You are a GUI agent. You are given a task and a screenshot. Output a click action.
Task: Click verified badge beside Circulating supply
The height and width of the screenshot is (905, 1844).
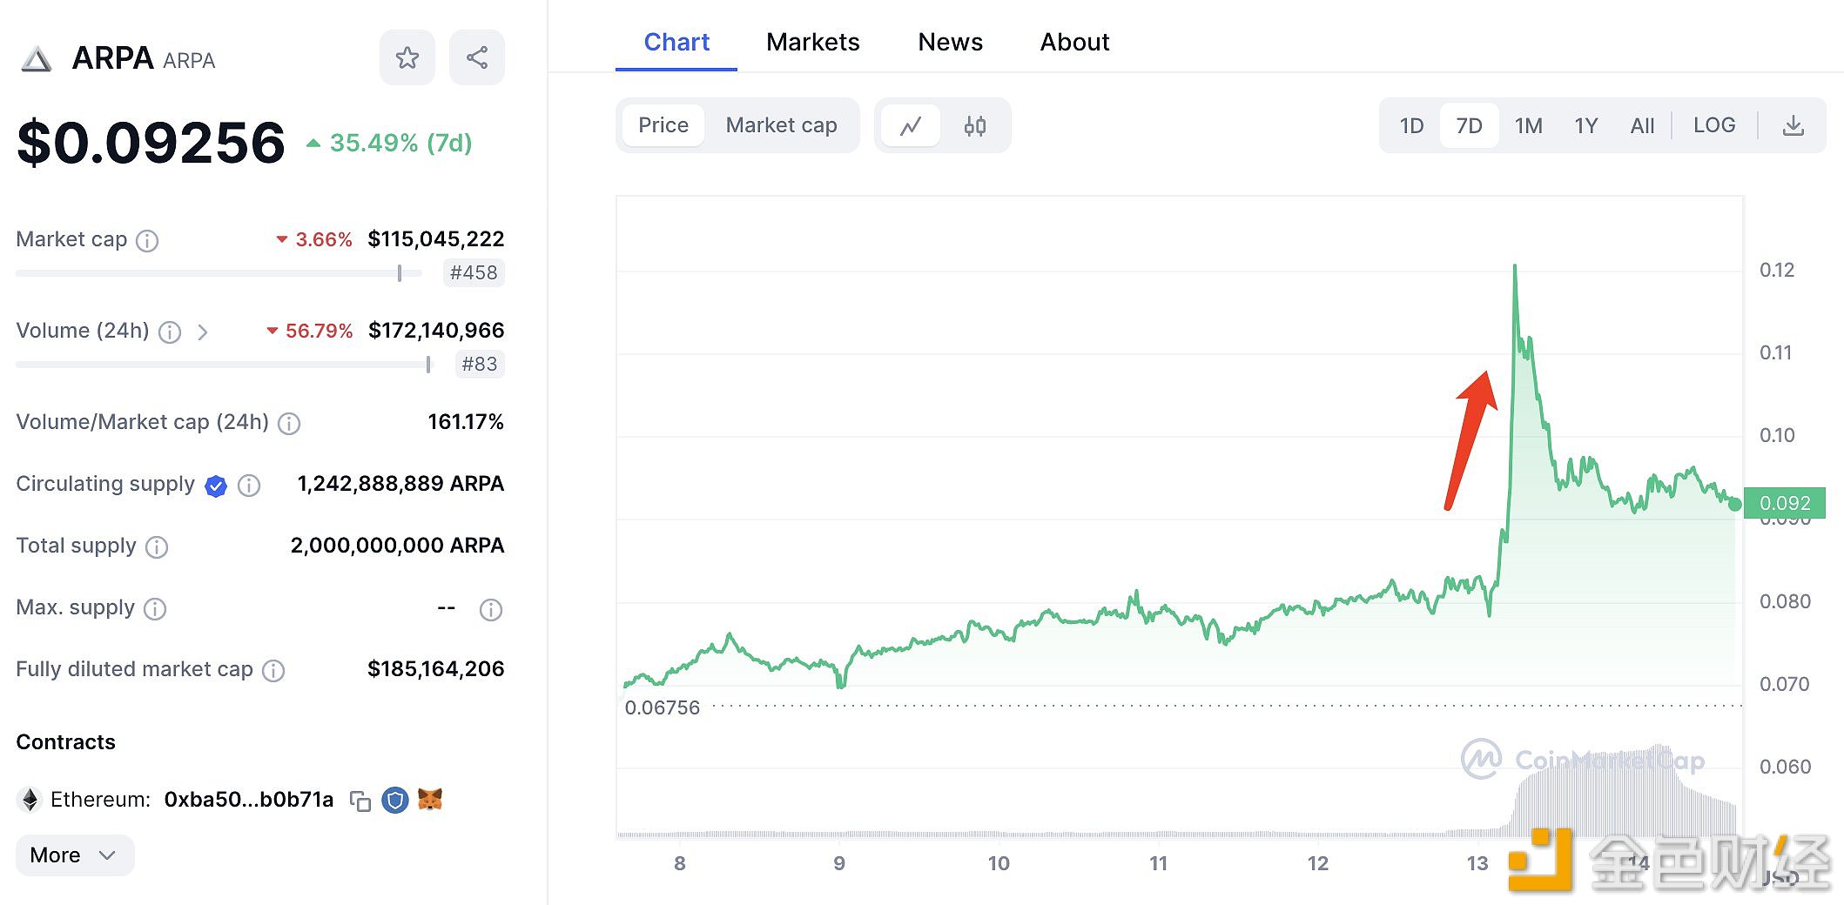click(x=216, y=486)
